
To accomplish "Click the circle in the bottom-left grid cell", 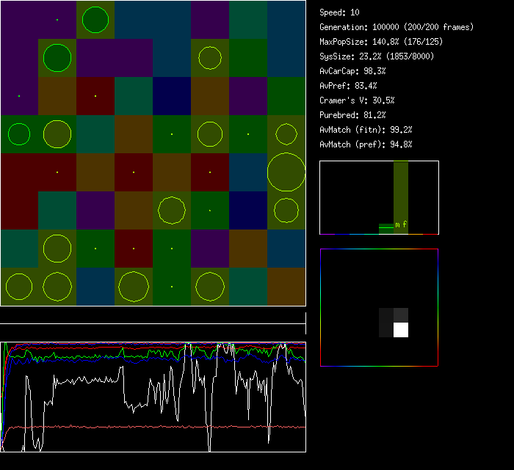I will tap(19, 287).
